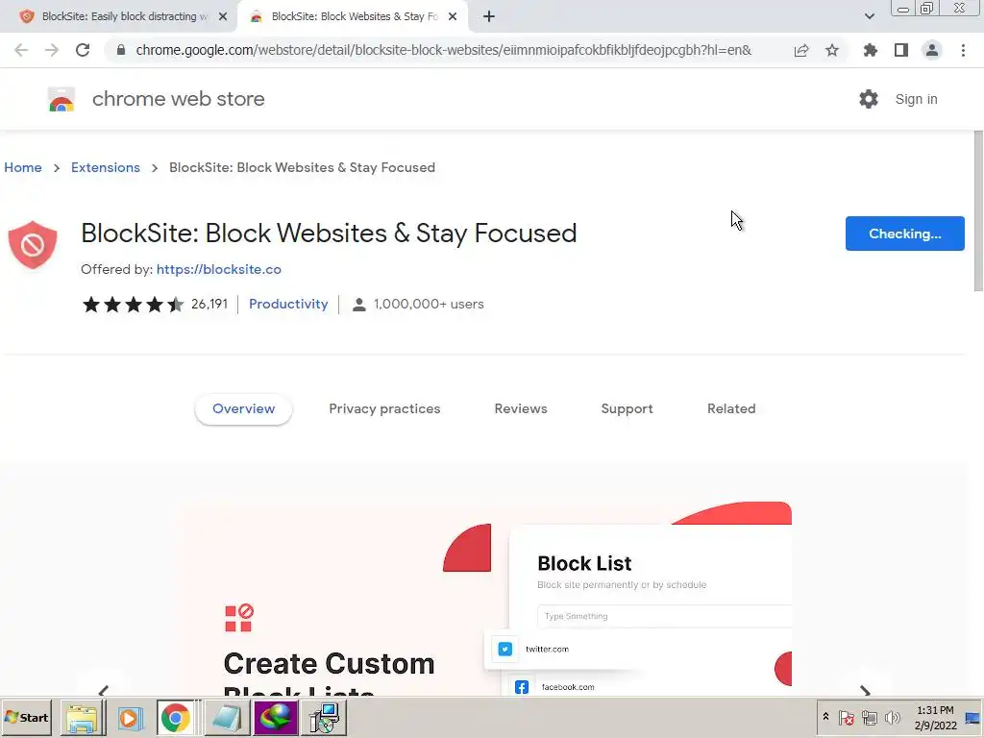Open the colorful globe taskbar icon
984x738 pixels.
(x=276, y=718)
